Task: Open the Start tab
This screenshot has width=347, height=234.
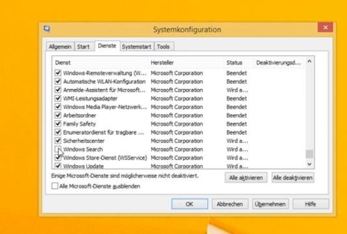Action: pos(83,47)
